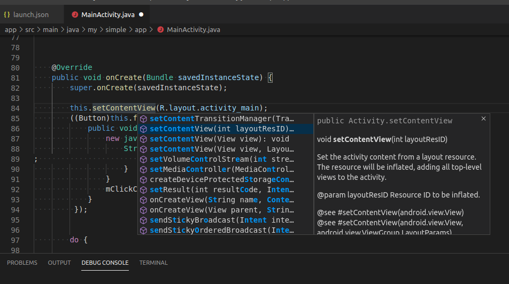Open the 'java' breadcrumb dropdown

click(x=73, y=30)
